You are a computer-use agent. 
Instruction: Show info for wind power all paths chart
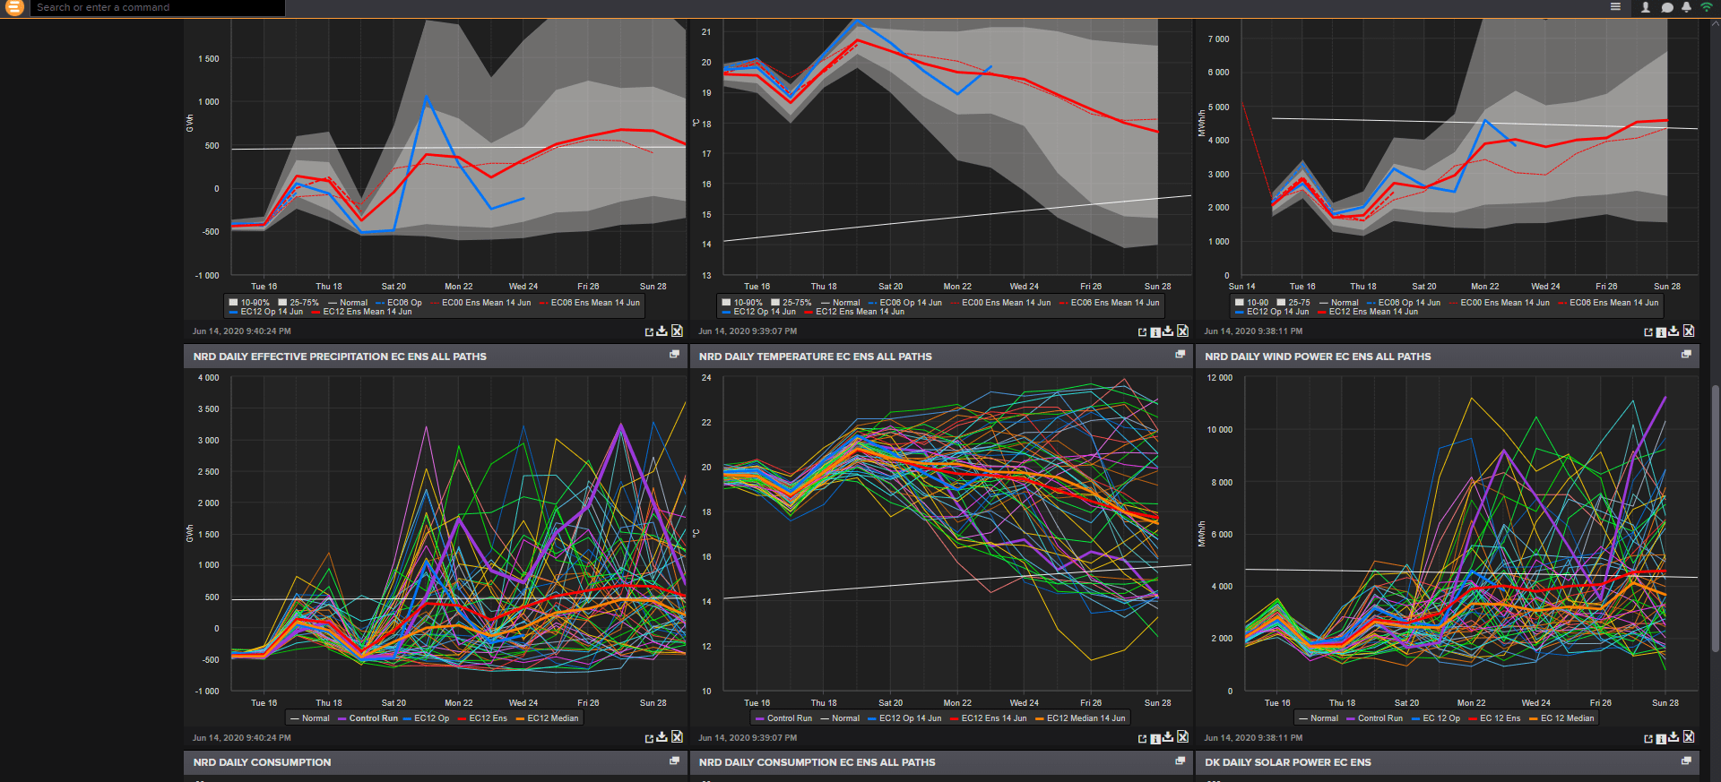1661,738
